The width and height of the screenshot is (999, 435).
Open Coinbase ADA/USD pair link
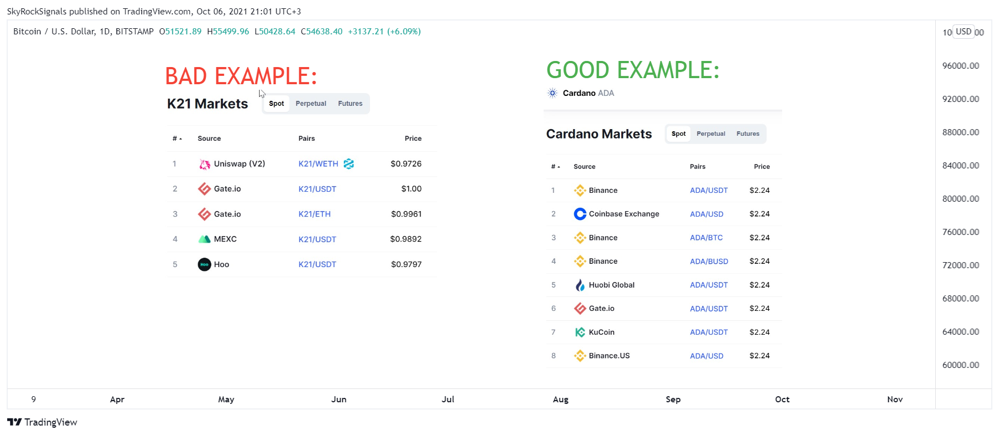707,214
